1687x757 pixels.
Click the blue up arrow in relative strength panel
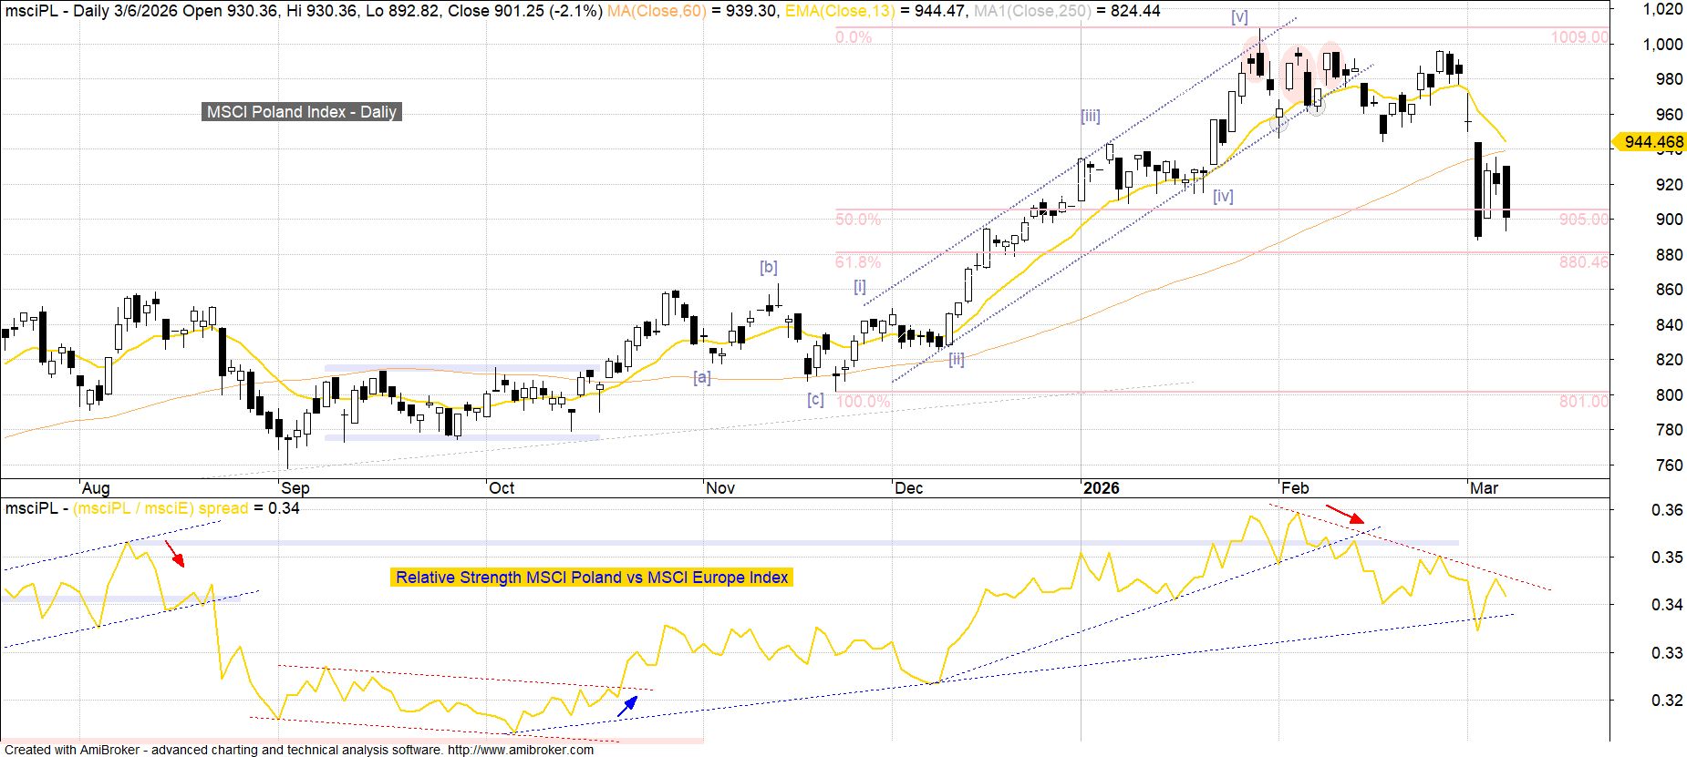click(x=627, y=706)
